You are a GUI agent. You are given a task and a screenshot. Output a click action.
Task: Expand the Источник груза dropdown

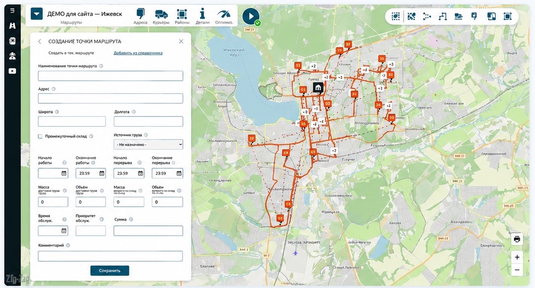pyautogui.click(x=148, y=144)
